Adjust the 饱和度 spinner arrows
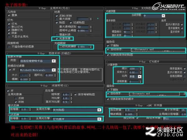Image resolution: width=187 pixels, height=140 pixels. pyautogui.click(x=71, y=95)
